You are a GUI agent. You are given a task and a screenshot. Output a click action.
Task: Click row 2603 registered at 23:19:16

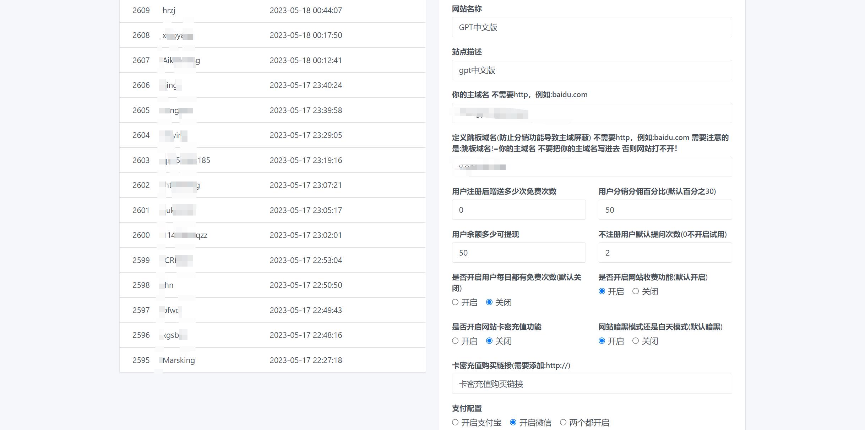click(272, 160)
